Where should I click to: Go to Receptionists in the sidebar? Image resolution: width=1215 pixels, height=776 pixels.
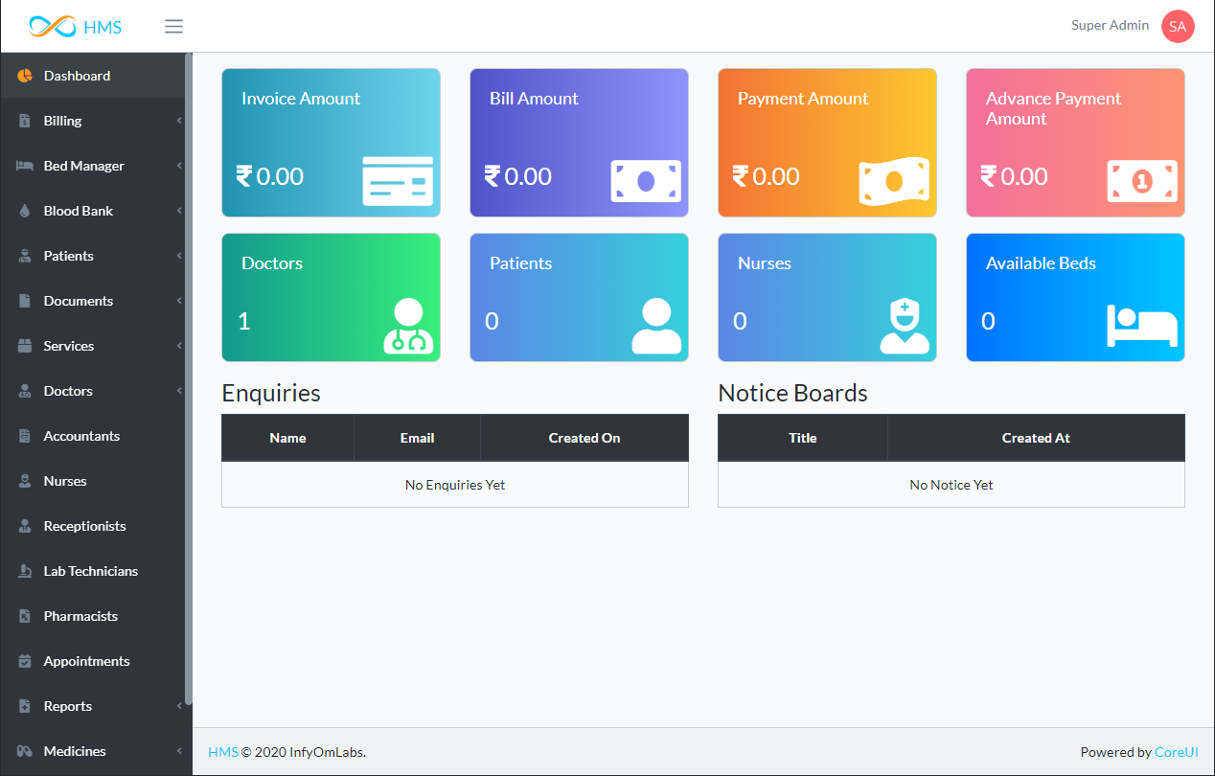[x=84, y=526]
